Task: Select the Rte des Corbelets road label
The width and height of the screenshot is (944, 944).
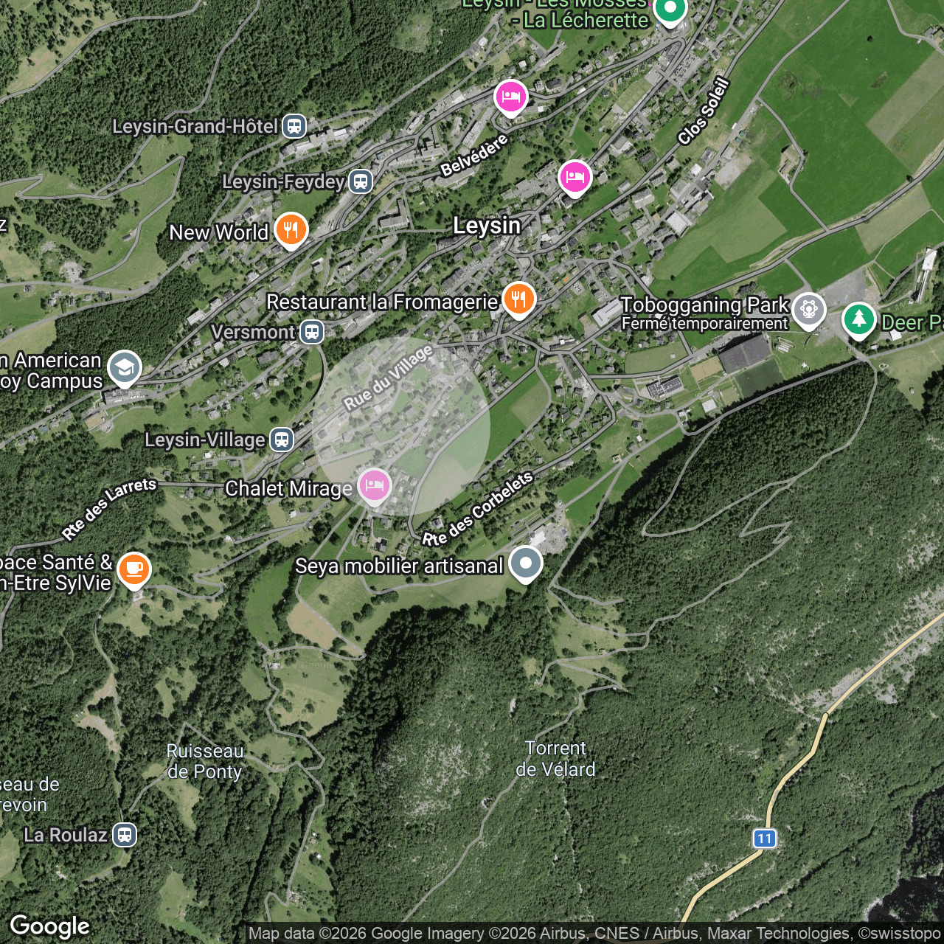Action: tap(477, 510)
